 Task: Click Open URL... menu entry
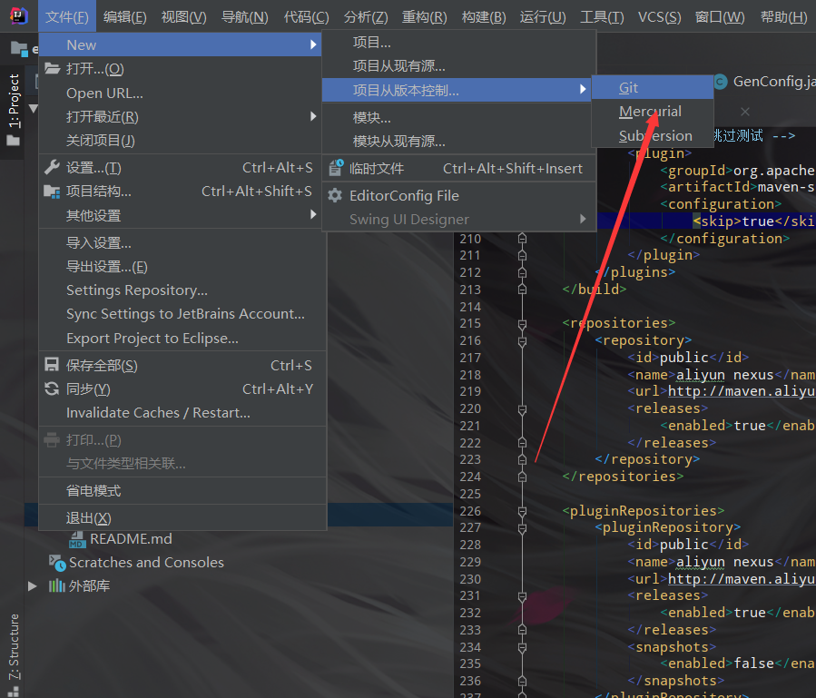click(181, 93)
